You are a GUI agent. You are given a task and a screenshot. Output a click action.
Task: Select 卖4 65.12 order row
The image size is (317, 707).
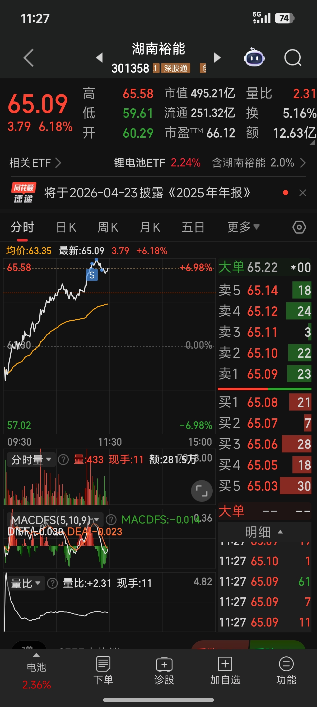point(264,311)
